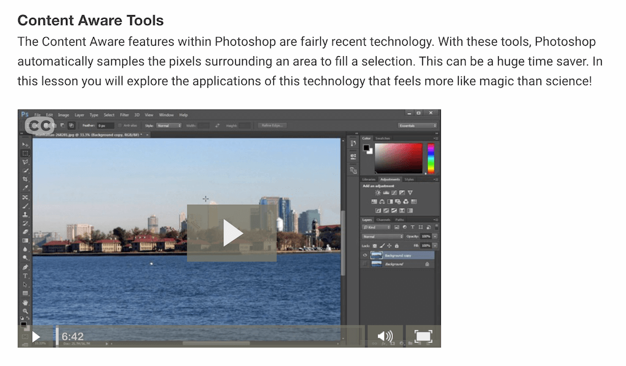Click the small play button in the video control bar
Screen dimensions: 626x366
tap(36, 337)
